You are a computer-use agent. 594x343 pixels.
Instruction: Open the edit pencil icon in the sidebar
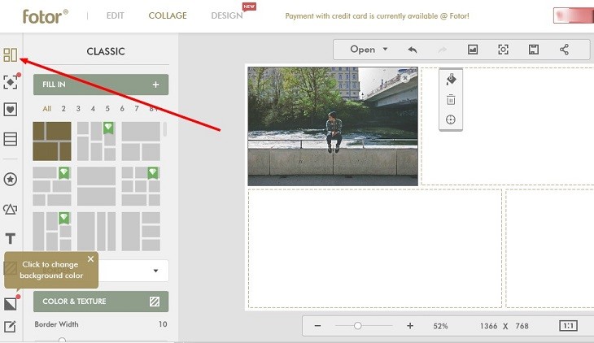tap(11, 327)
